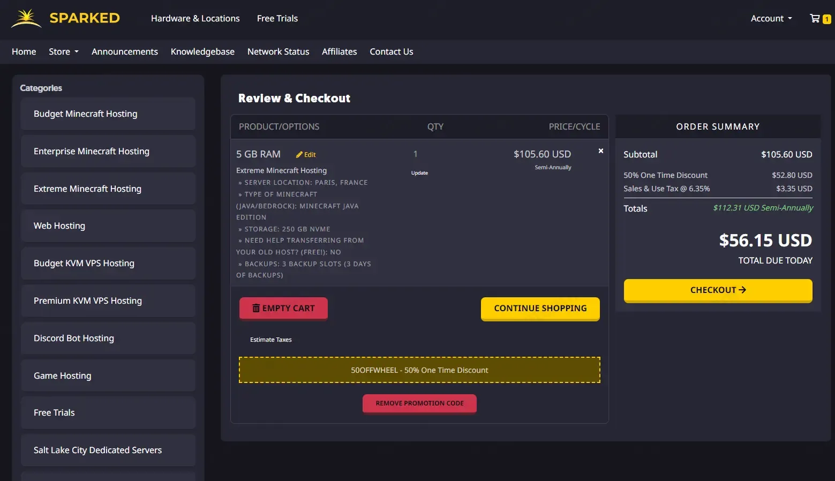The image size is (835, 481).
Task: Click the Price/Cycle column header
Action: 574,126
